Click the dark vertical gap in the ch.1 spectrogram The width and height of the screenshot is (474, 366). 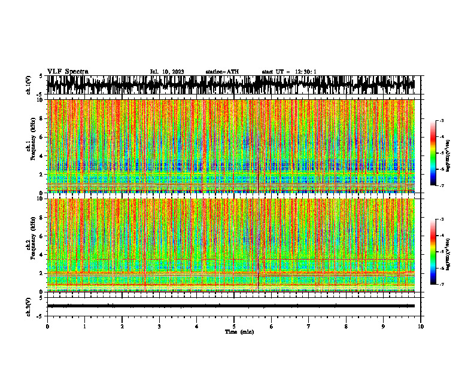258,176
